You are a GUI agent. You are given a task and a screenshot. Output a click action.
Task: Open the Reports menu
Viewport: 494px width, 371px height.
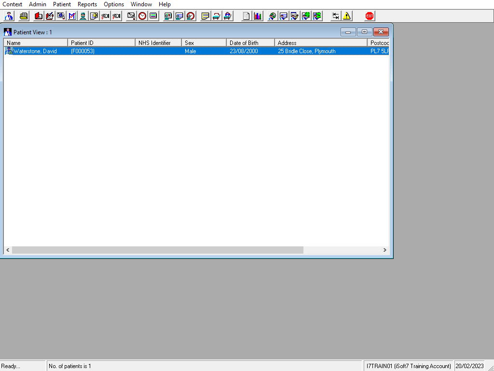(x=87, y=4)
